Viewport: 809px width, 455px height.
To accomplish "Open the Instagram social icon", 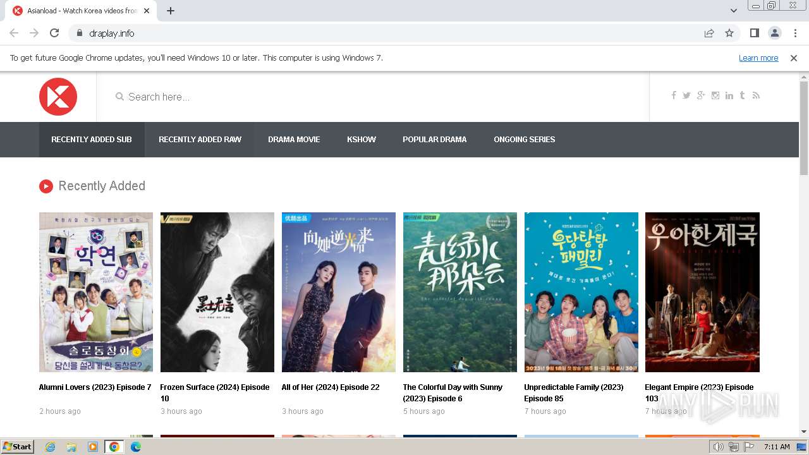I will pyautogui.click(x=715, y=95).
